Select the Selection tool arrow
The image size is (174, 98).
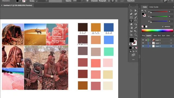point(131,10)
